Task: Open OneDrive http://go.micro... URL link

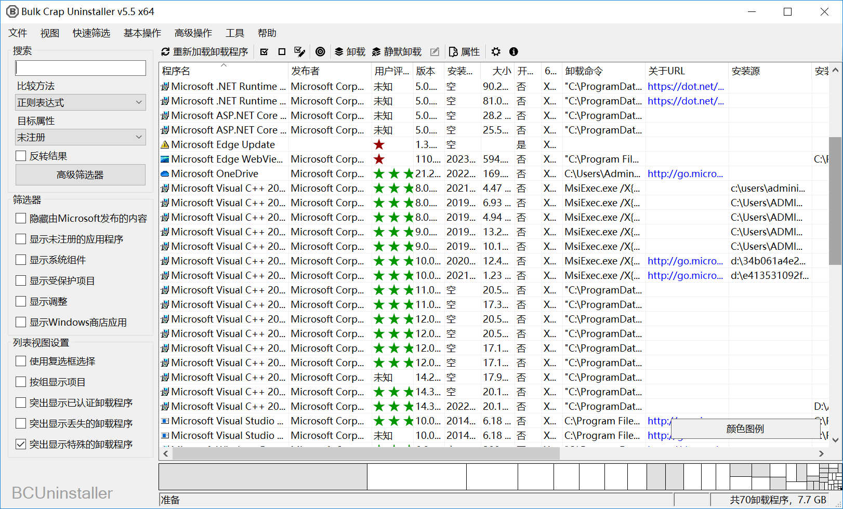Action: click(x=685, y=173)
